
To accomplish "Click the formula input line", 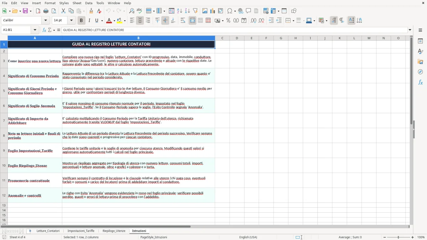I will click(234, 30).
